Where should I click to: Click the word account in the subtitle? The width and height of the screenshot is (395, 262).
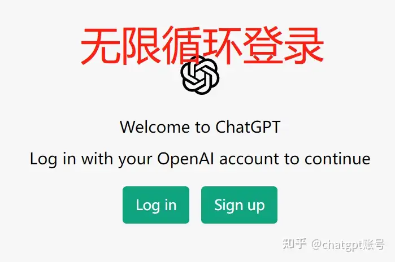click(249, 159)
